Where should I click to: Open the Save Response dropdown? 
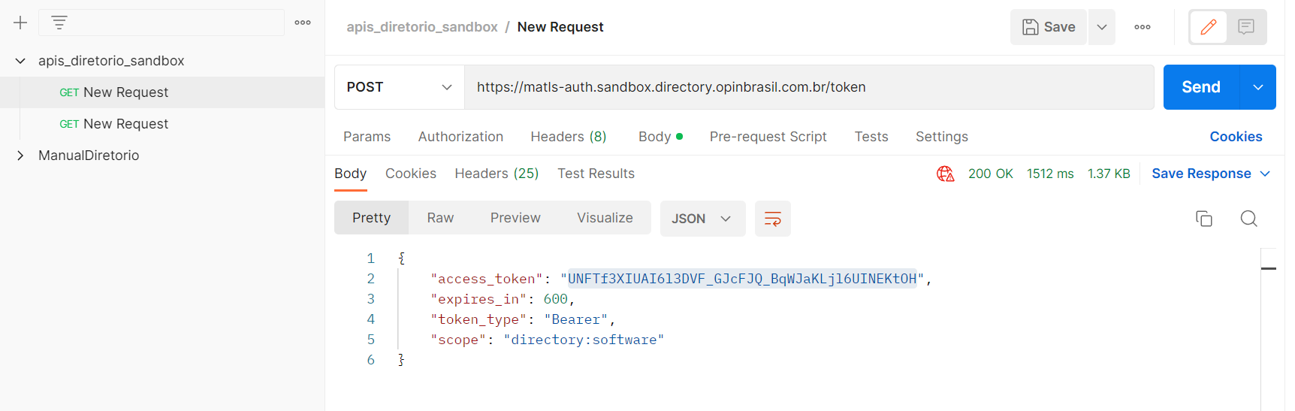(1211, 174)
